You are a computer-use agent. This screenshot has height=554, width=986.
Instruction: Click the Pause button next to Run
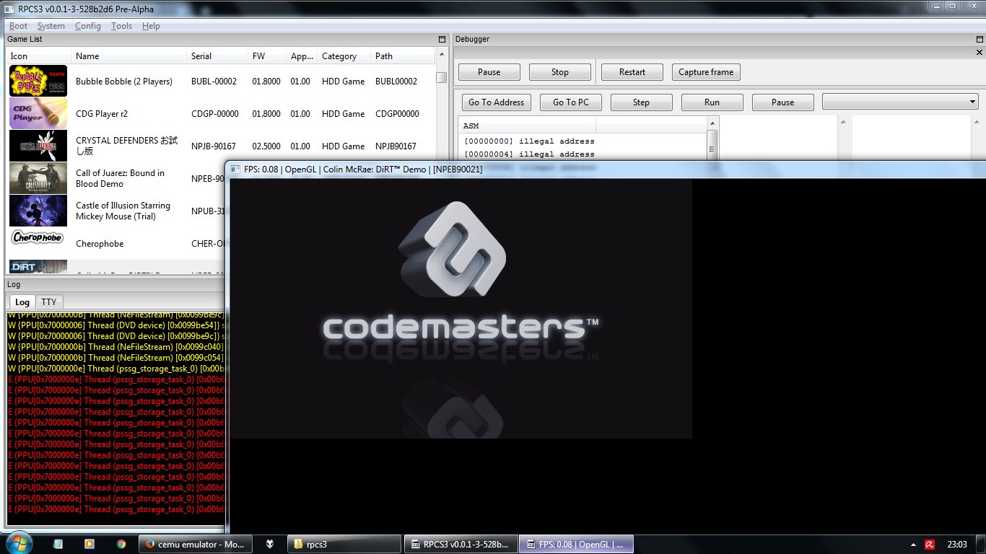(782, 102)
